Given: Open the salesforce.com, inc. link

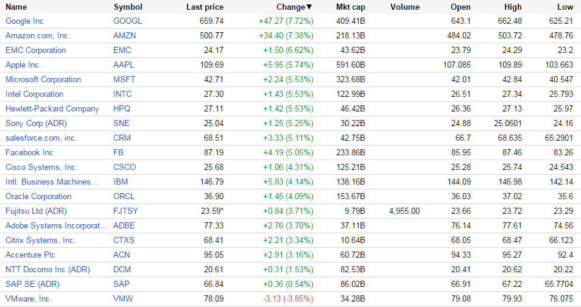Looking at the screenshot, I should (x=41, y=138).
